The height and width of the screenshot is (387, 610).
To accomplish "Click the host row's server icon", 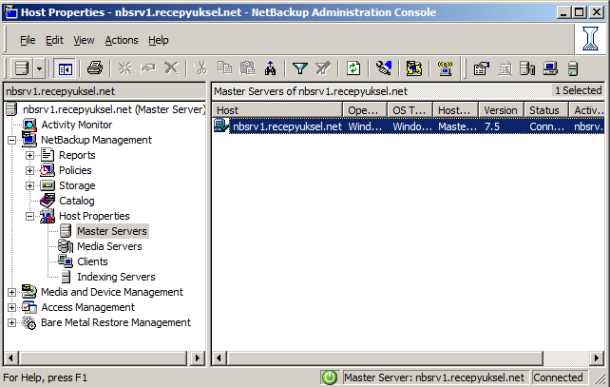I will point(221,126).
